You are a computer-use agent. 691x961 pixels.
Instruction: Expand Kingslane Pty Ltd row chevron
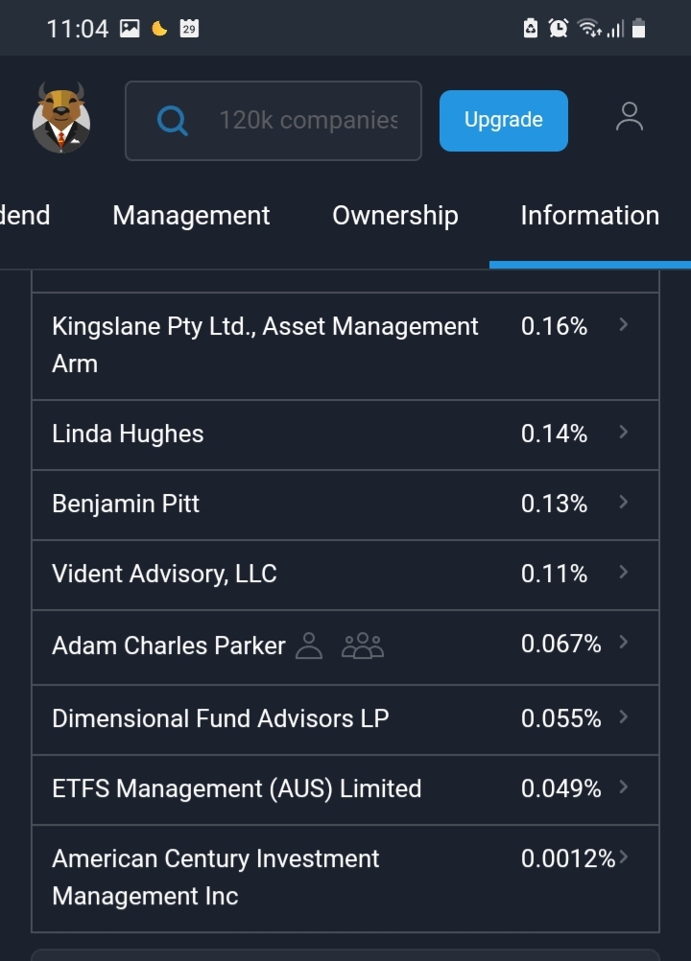624,325
